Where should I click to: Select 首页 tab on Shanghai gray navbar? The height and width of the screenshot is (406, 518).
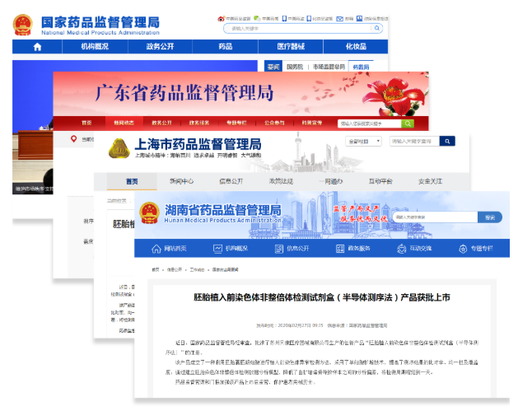(x=132, y=181)
